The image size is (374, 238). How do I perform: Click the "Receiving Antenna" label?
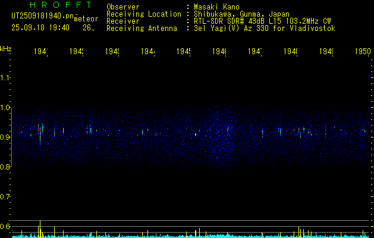click(x=142, y=29)
